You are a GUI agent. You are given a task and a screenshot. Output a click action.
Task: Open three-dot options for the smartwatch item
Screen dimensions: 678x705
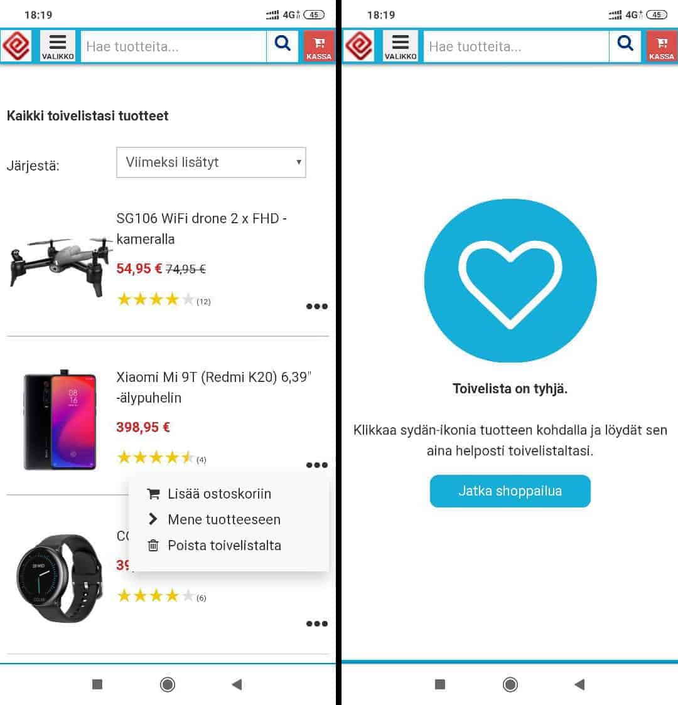317,623
